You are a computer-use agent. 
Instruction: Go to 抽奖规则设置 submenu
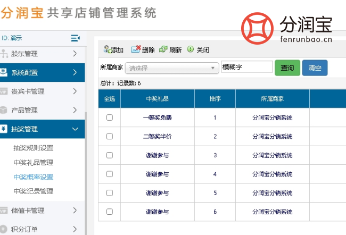[34, 148]
